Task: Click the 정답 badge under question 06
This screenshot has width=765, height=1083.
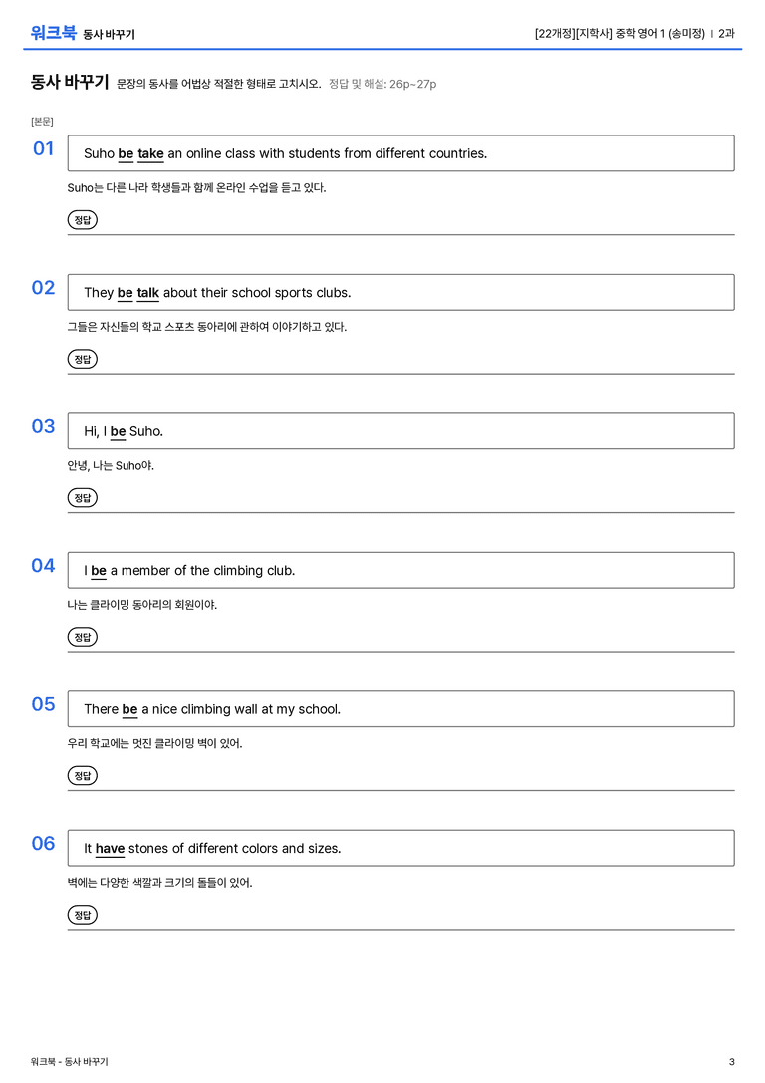Action: point(82,915)
